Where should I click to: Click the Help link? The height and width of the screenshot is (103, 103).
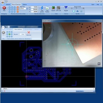click(98, 5)
